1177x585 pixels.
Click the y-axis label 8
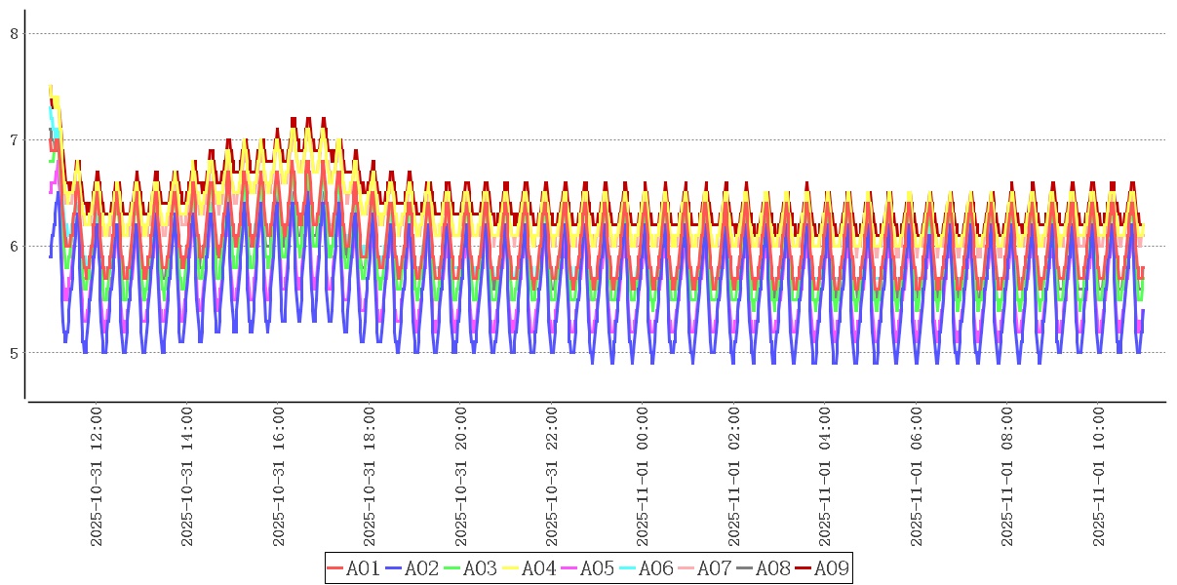point(14,33)
